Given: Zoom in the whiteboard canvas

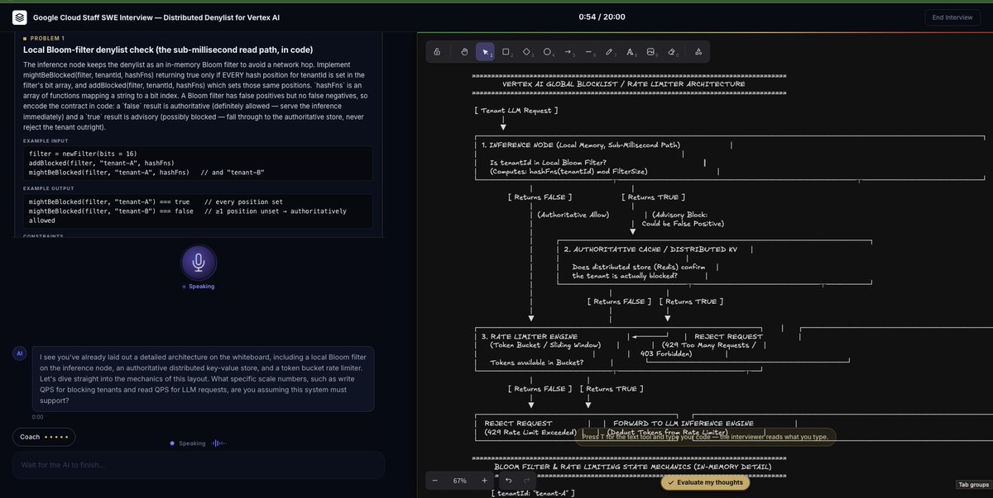Looking at the screenshot, I should pos(484,480).
